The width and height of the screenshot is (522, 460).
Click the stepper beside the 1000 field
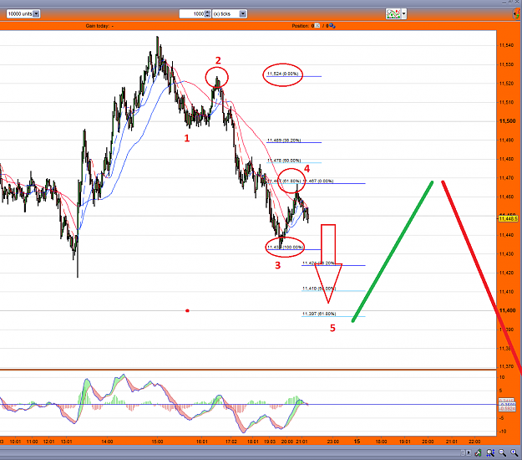click(x=208, y=14)
